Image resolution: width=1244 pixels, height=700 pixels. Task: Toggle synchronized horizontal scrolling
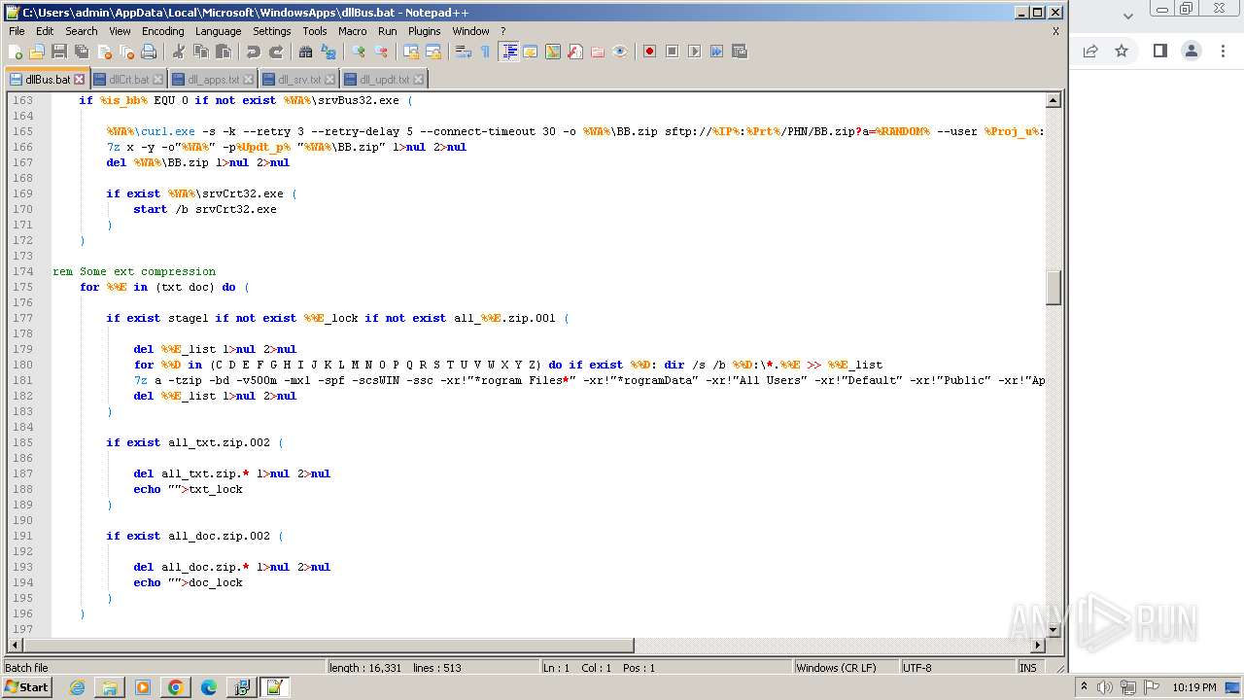(433, 52)
